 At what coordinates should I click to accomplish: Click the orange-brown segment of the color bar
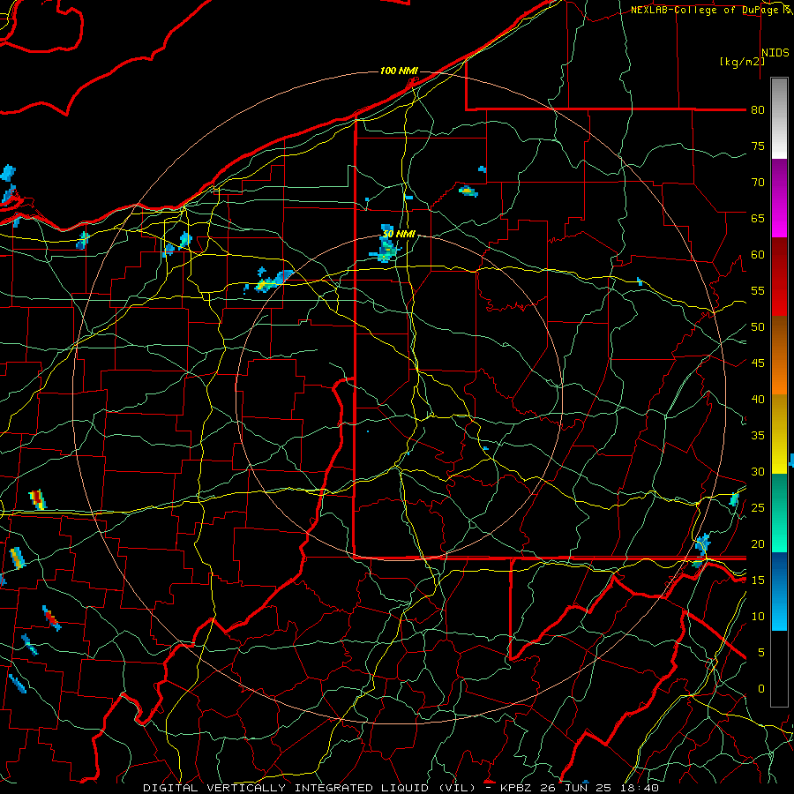click(779, 356)
